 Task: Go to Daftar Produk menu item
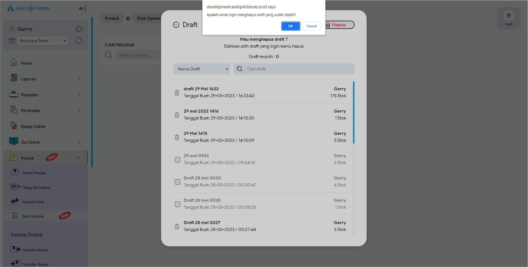click(x=34, y=173)
